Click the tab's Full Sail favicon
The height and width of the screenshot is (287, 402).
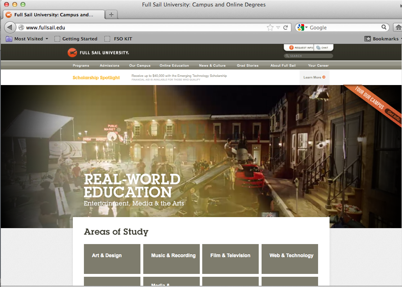9,15
